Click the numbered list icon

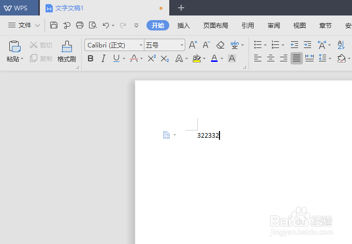275,45
